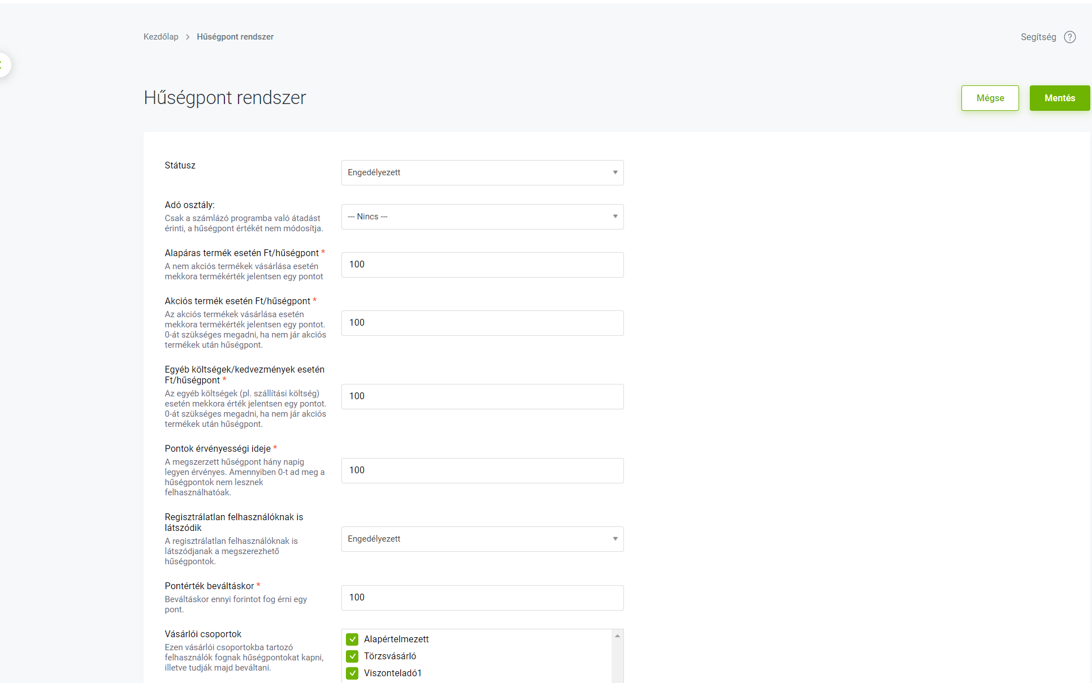The width and height of the screenshot is (1092, 683).
Task: Click the Pontok érvényességi ideje field
Action: point(482,470)
